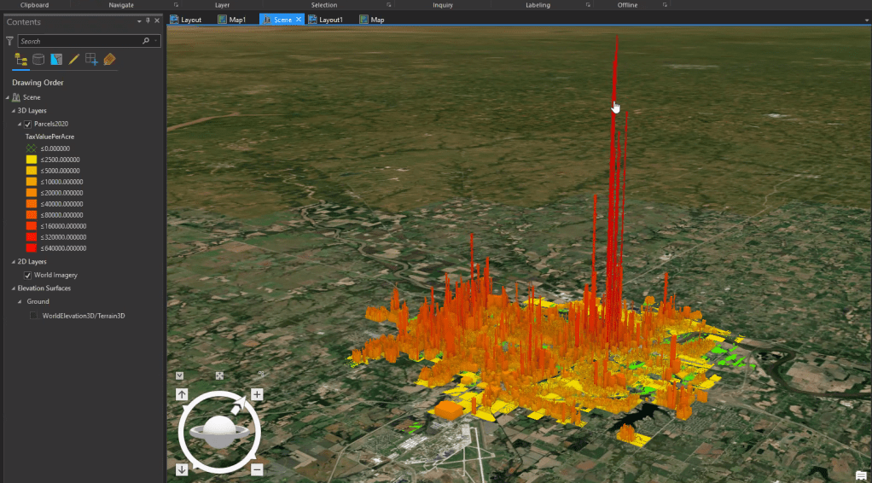Click the ≤640000 red symbol swatch
The width and height of the screenshot is (872, 483).
coord(32,248)
